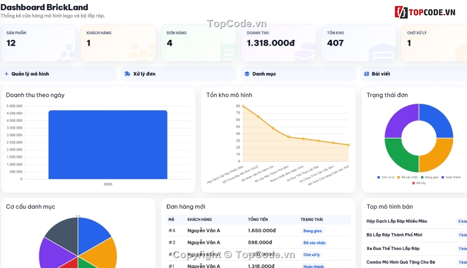467x268 pixels.
Task: Click the TỔNG TIỀN column header
Action: pyautogui.click(x=258, y=219)
